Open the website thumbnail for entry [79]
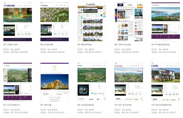 pos(129,82)
